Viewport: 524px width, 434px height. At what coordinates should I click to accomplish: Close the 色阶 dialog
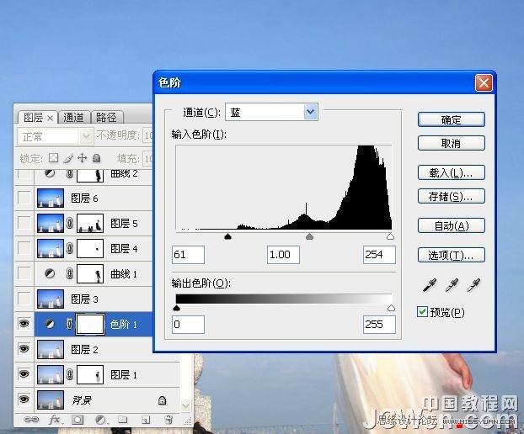(484, 82)
